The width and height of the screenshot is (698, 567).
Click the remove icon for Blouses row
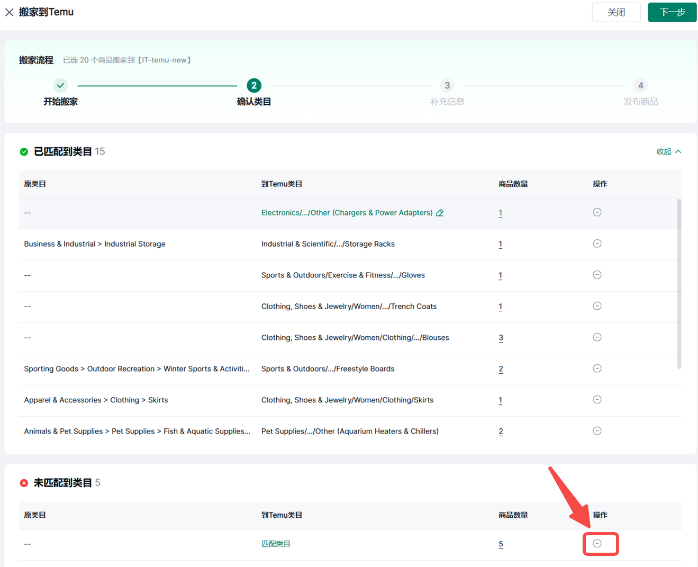coord(597,337)
